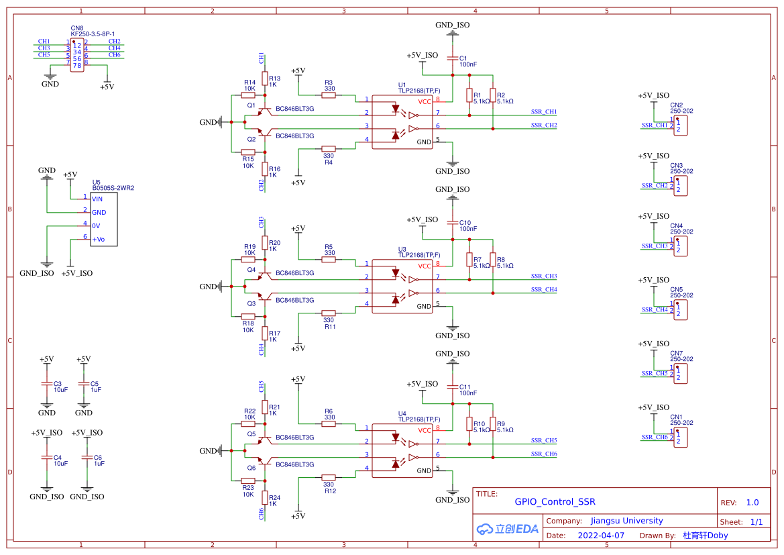Click the GPIO_Control_SSR title text
784x555 pixels.
[555, 502]
